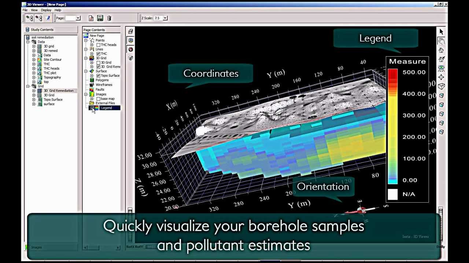This screenshot has height=263, width=469.
Task: Click the Points category icon in Page Contents
Action: (x=92, y=40)
